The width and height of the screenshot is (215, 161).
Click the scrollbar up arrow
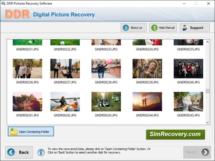[207, 42]
